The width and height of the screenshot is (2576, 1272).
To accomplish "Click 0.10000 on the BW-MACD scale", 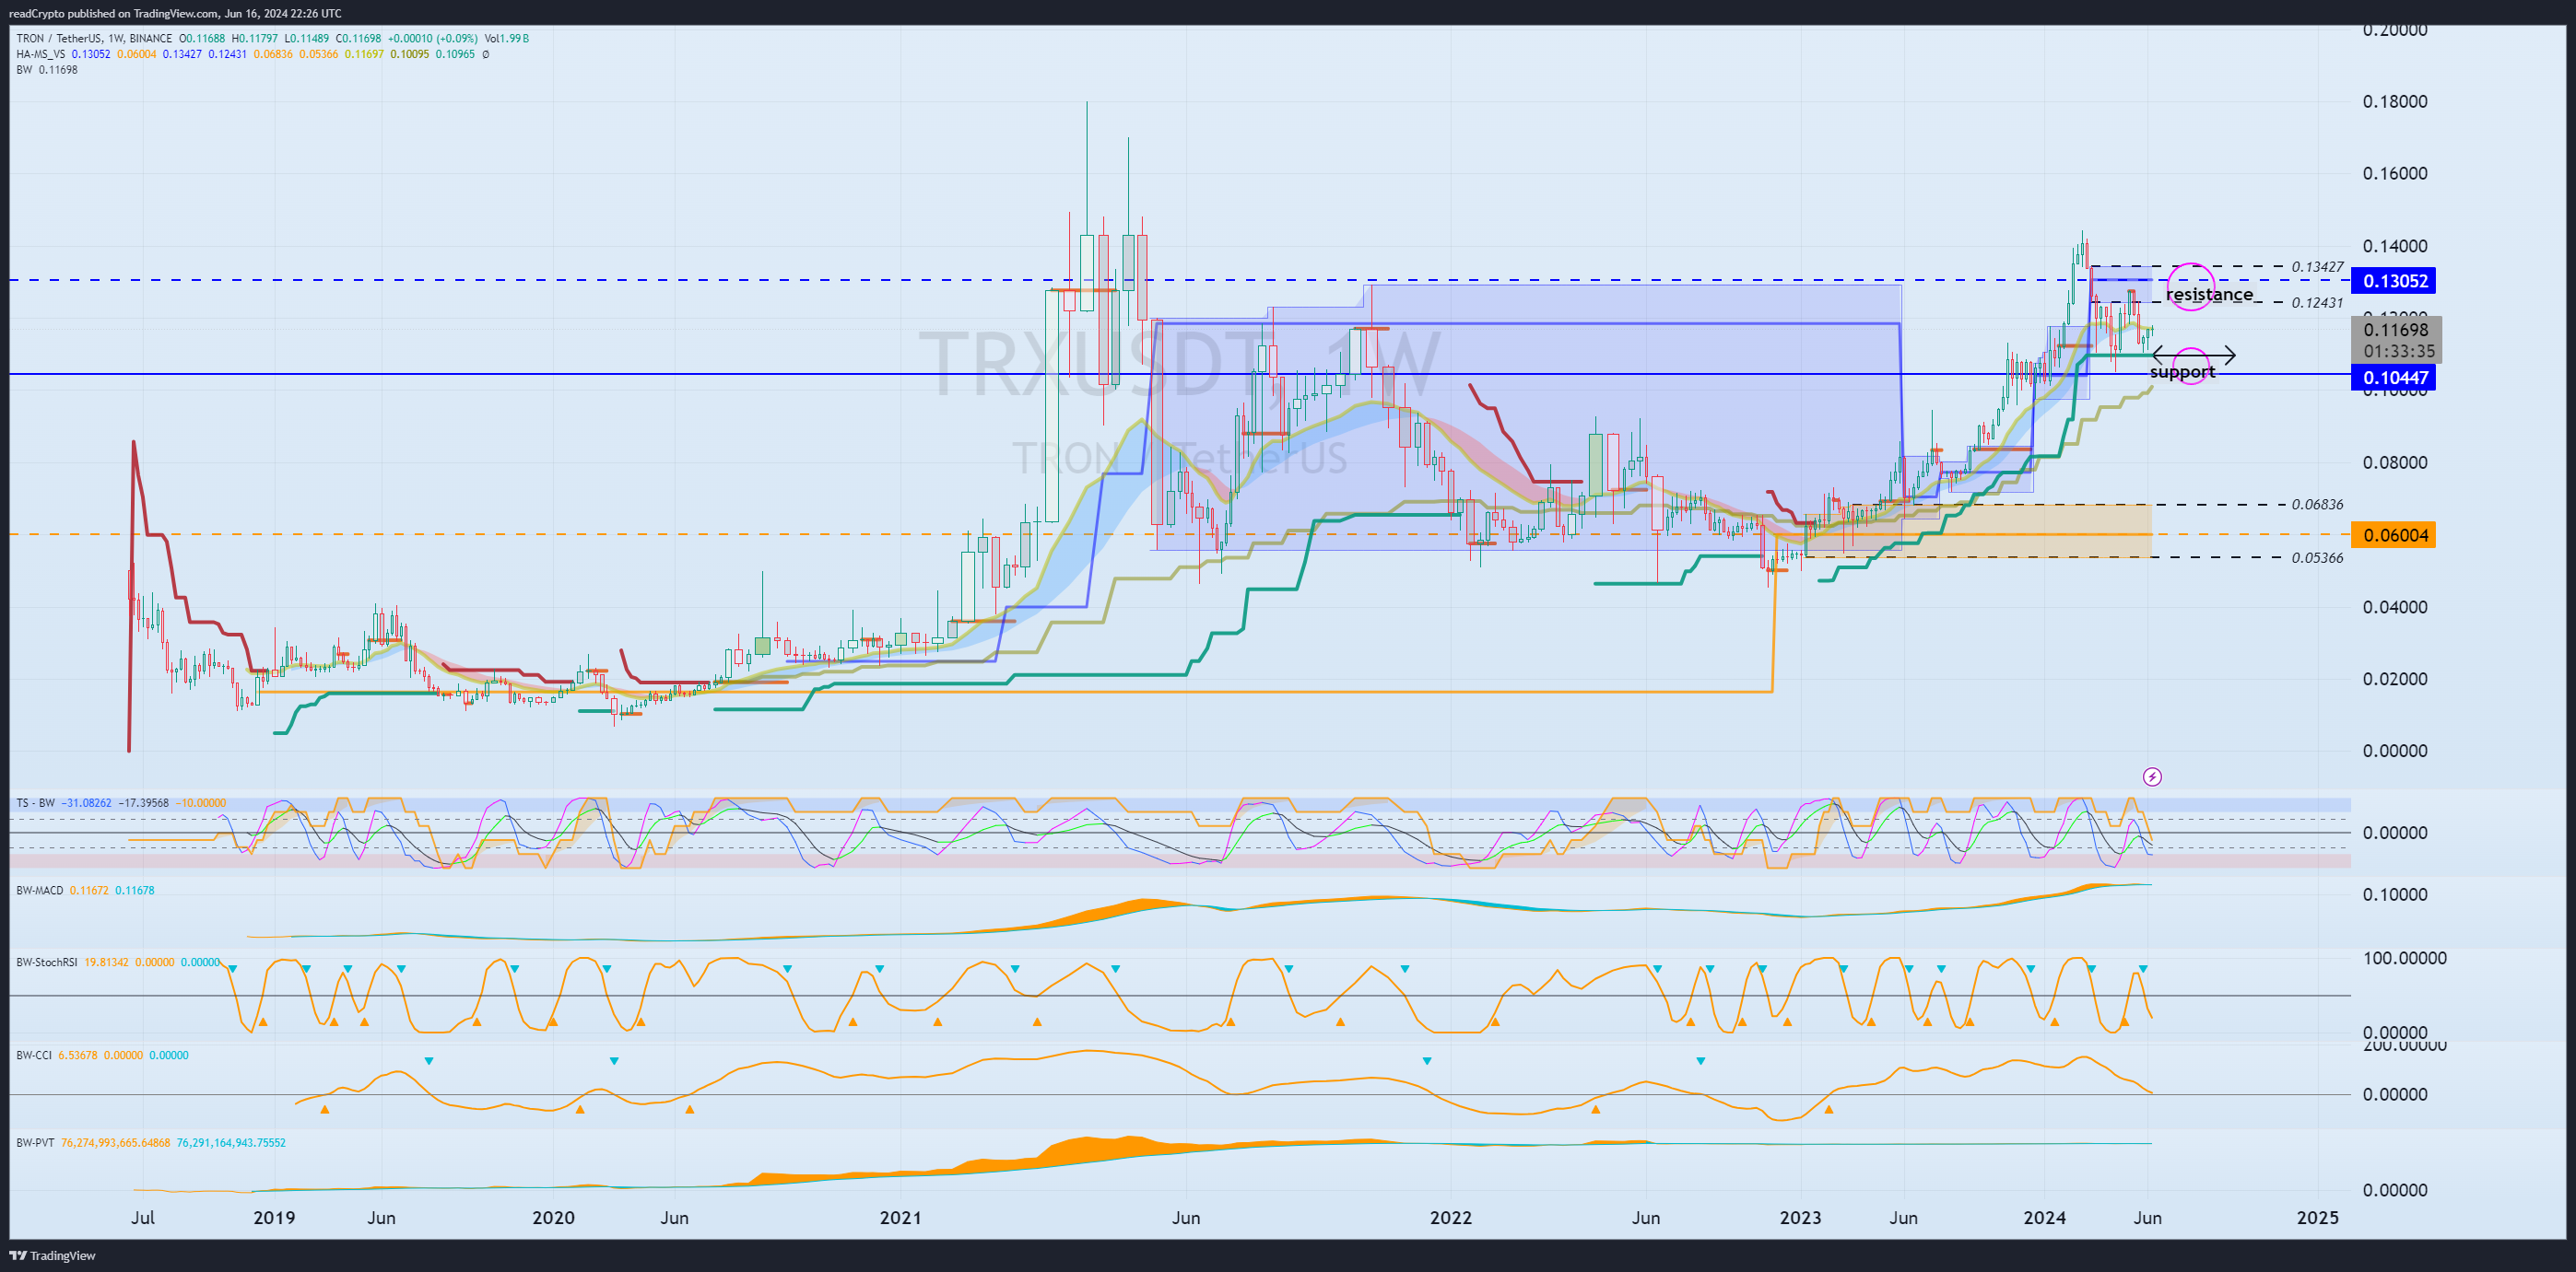I will point(2395,894).
